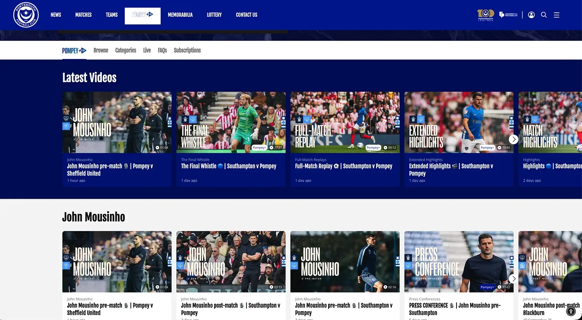Click the 03:15 duration badge
Screen dimensions: 582x320
click(276, 287)
